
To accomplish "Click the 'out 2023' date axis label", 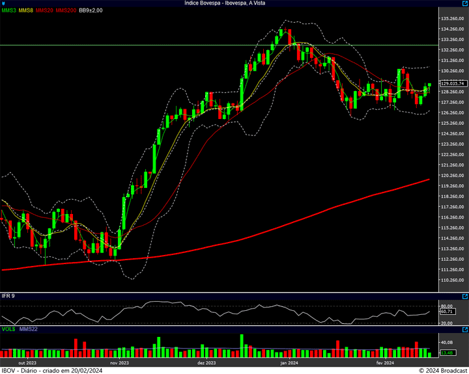I will [27, 363].
